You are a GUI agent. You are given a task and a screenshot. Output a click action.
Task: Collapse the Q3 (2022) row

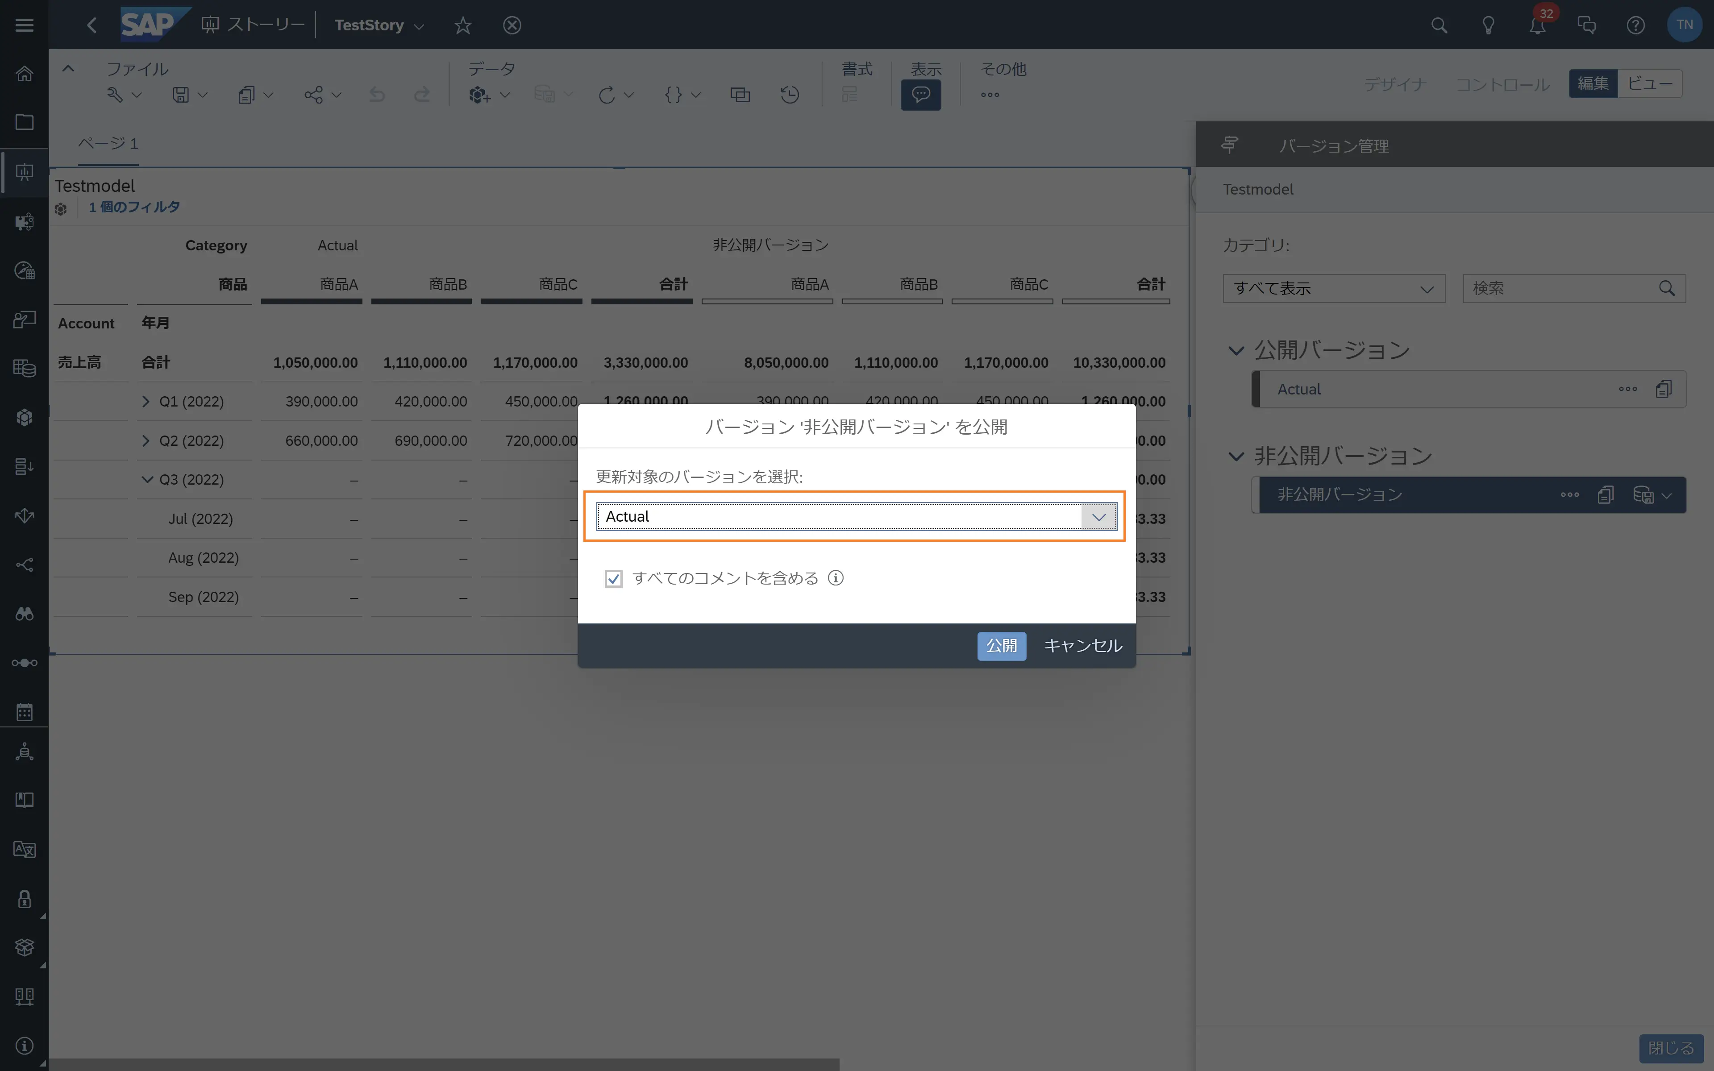pos(146,480)
